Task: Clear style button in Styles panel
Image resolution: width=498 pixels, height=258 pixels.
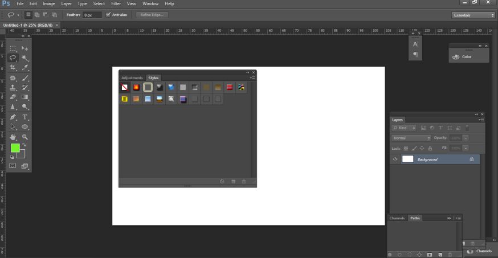Action: (222, 182)
